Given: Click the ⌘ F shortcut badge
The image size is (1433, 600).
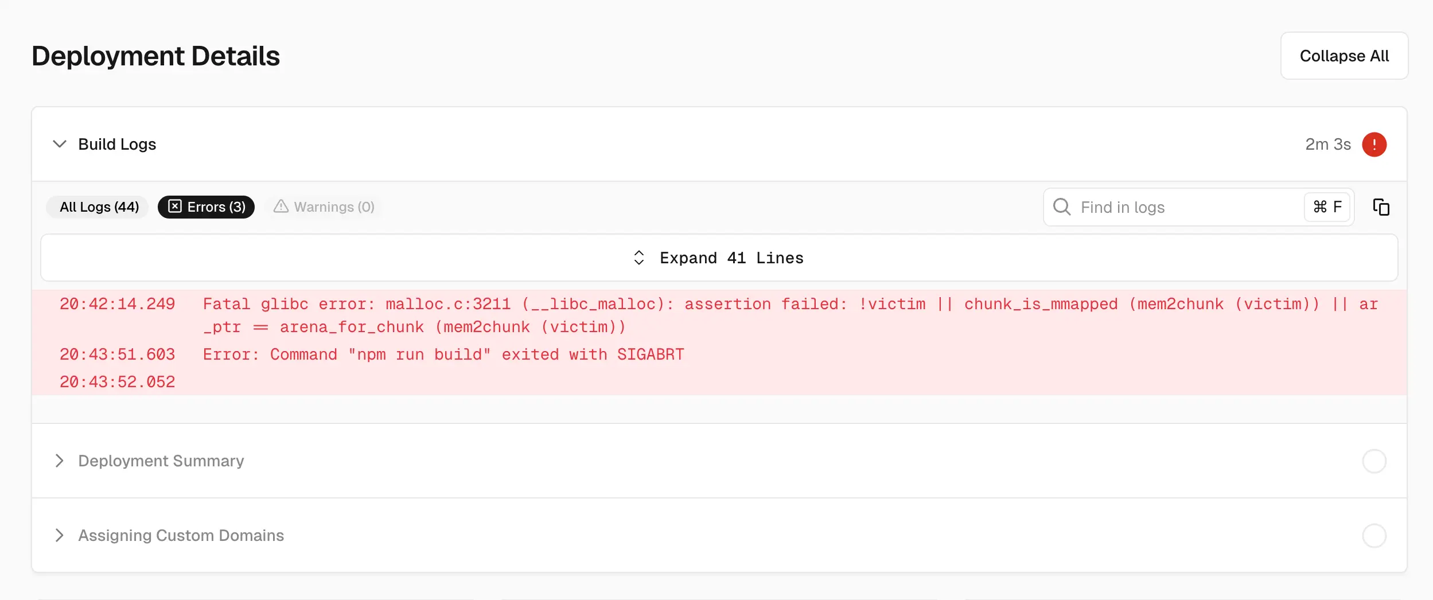Looking at the screenshot, I should pos(1327,207).
